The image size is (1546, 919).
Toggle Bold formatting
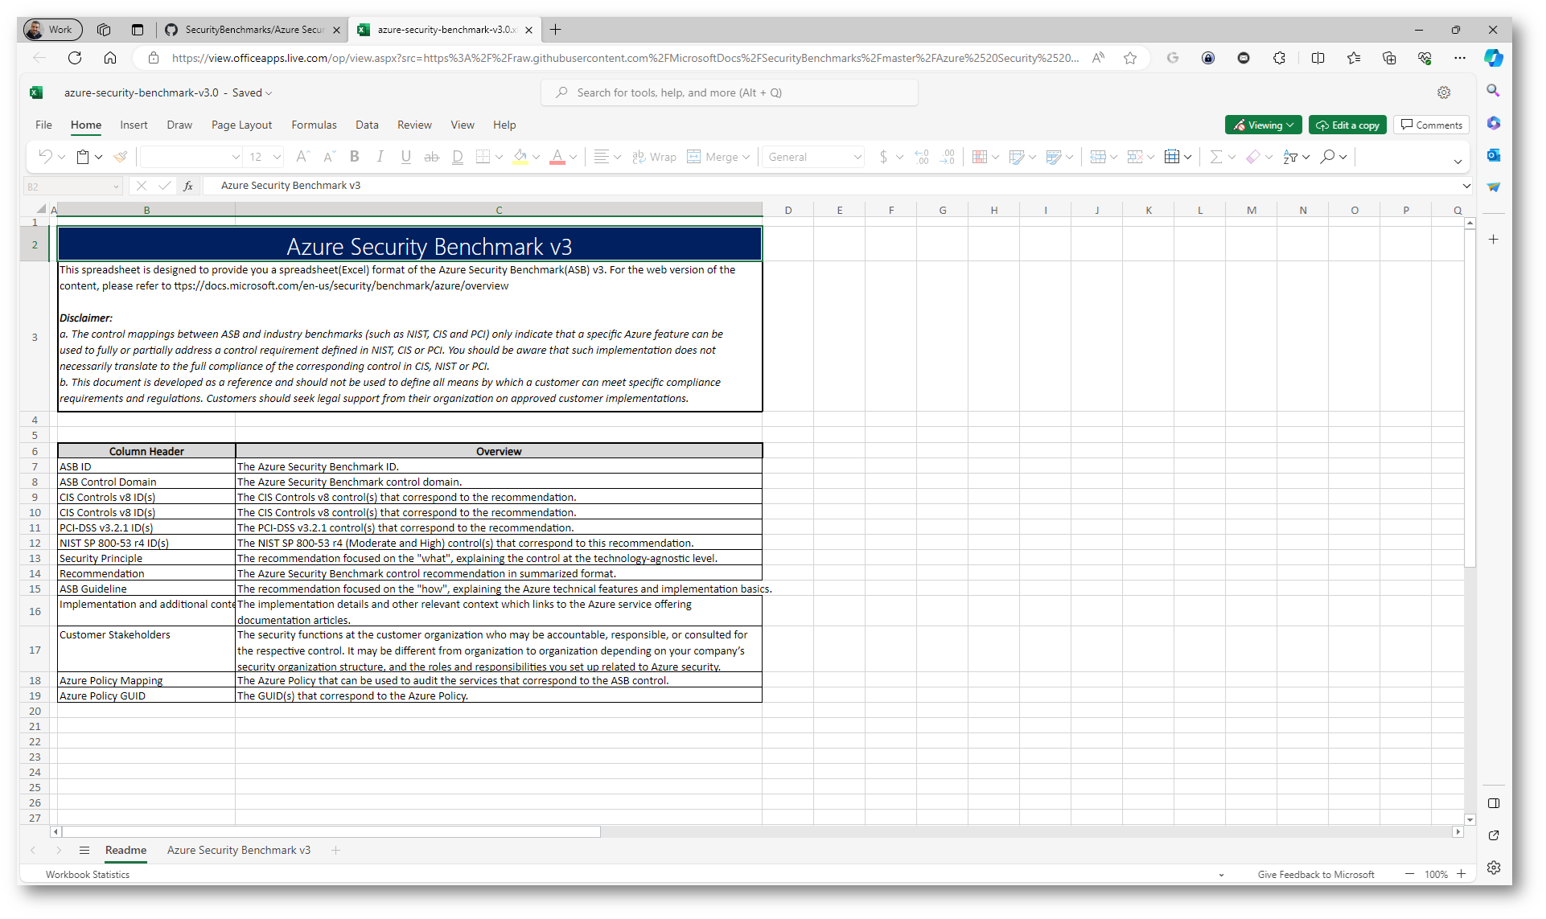[354, 157]
